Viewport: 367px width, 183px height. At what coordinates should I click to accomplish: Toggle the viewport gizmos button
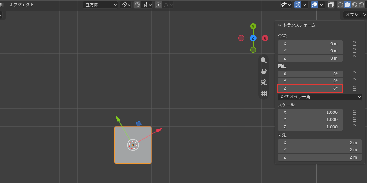pos(298,5)
